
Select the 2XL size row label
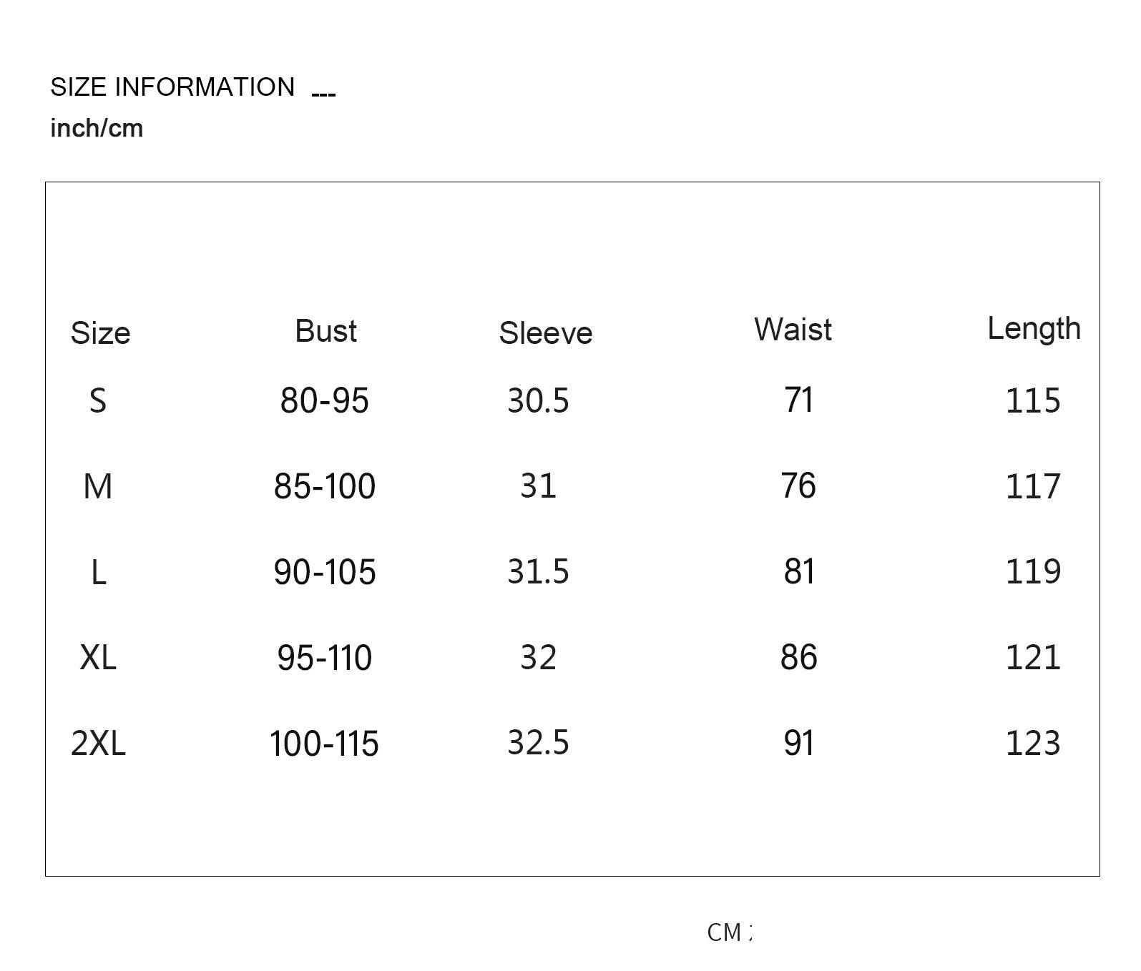[x=98, y=743]
